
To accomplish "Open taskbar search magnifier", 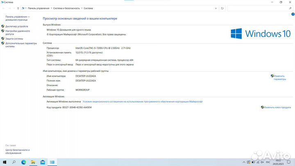I will coord(14,162).
